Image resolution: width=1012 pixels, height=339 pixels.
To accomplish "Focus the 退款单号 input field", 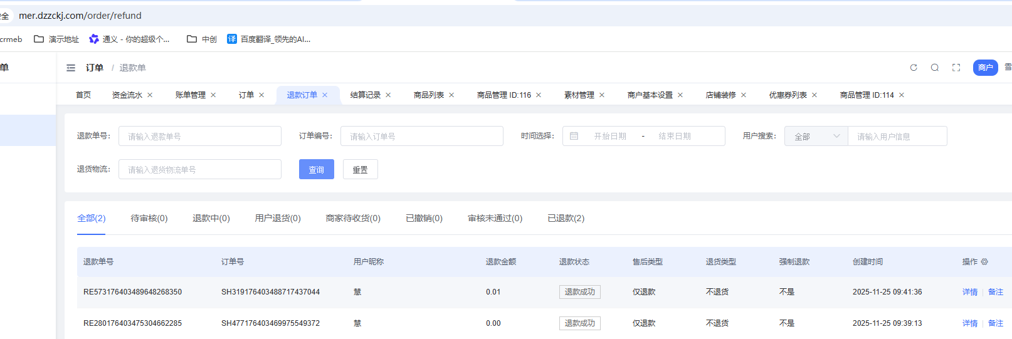I will tap(199, 136).
